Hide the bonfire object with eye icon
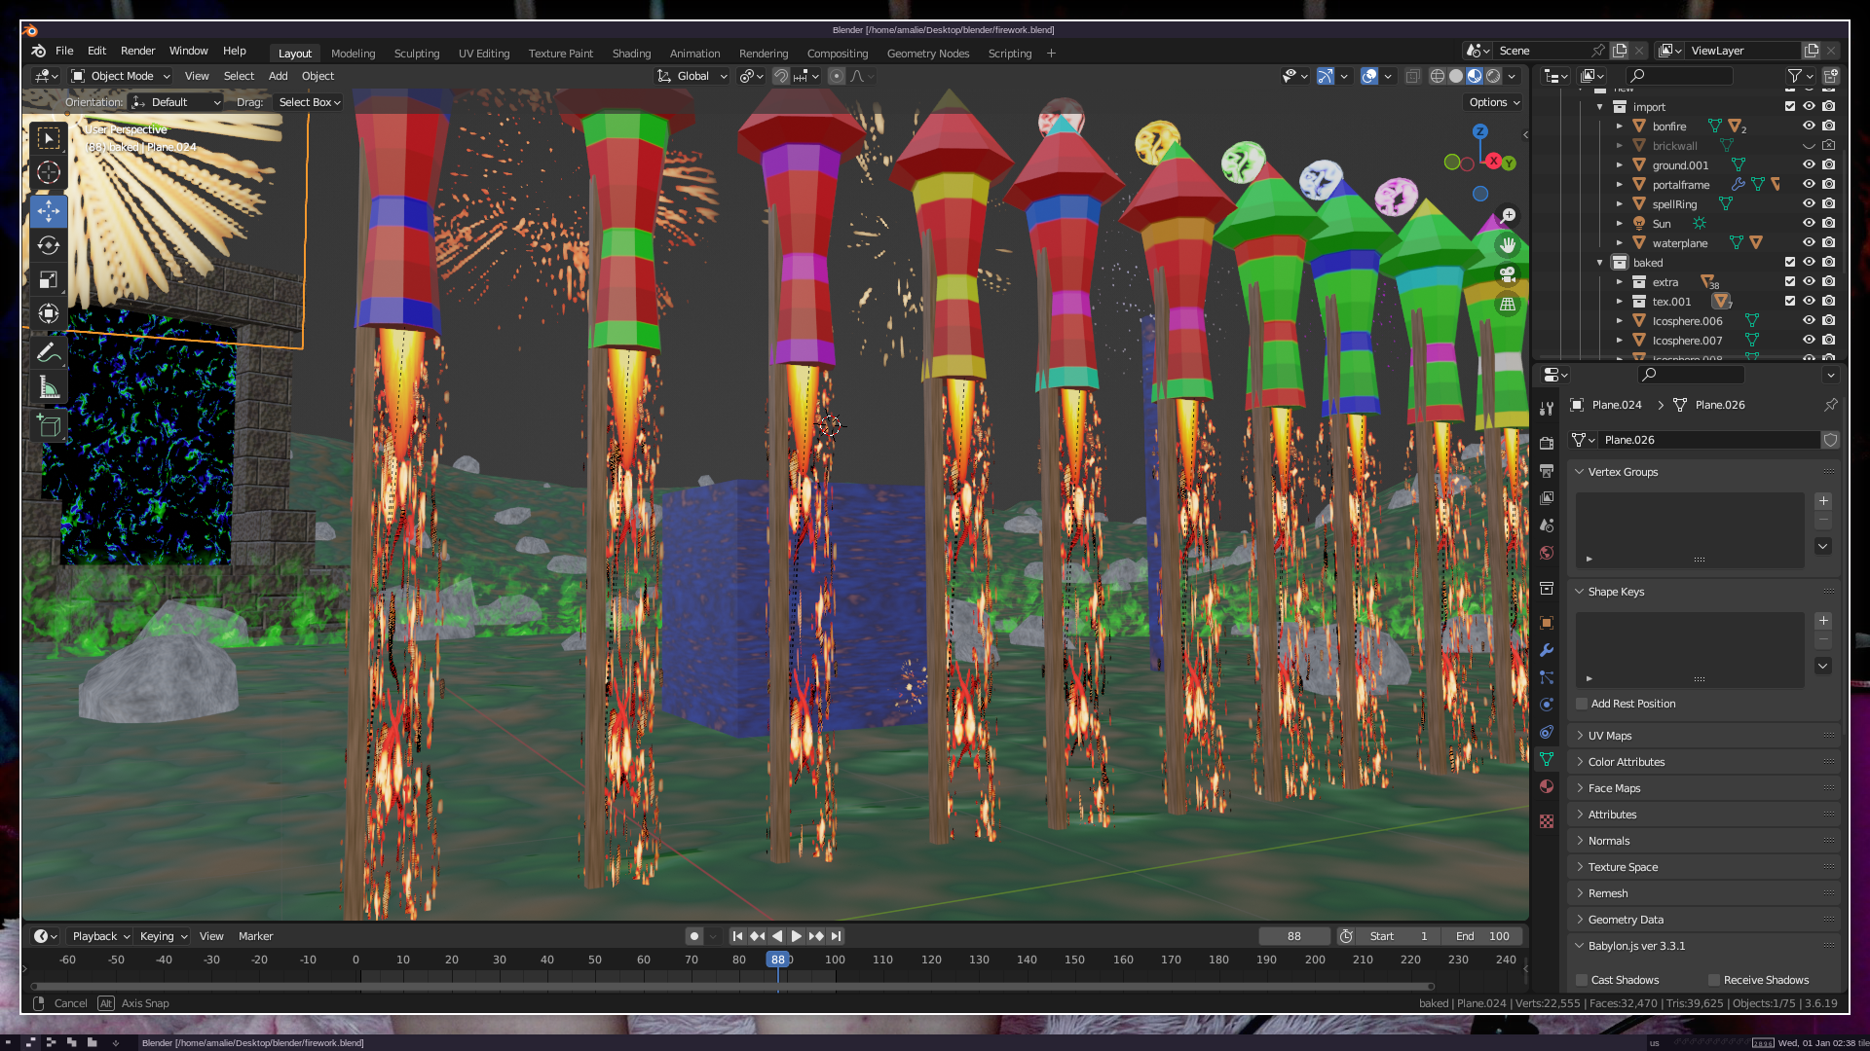Screen dimensions: 1870x1051 [1809, 127]
